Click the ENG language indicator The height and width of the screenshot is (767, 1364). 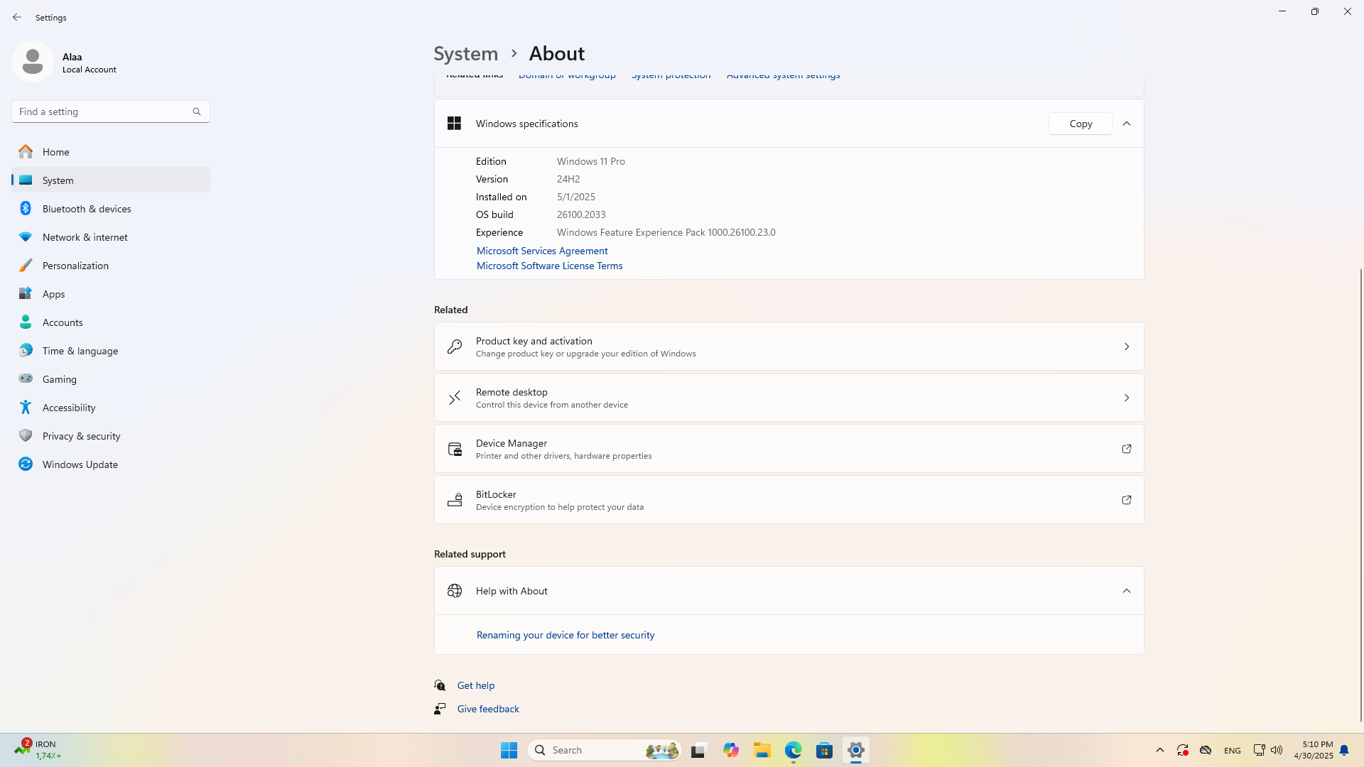[1233, 751]
